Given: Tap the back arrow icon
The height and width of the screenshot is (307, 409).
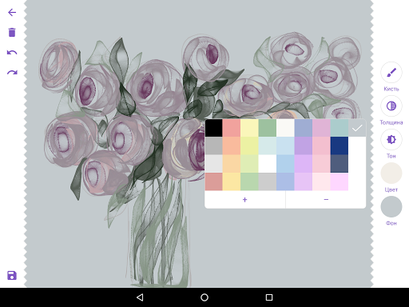Looking at the screenshot, I should click(x=12, y=12).
